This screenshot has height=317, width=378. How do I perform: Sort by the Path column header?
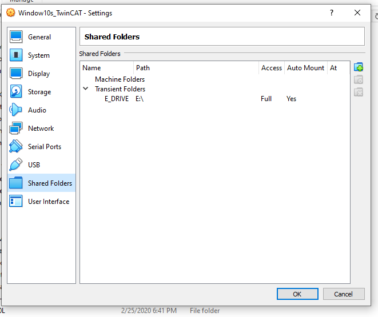tap(196, 68)
